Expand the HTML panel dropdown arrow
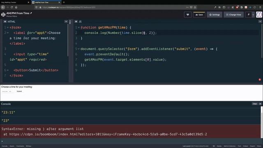 [x=66, y=21]
